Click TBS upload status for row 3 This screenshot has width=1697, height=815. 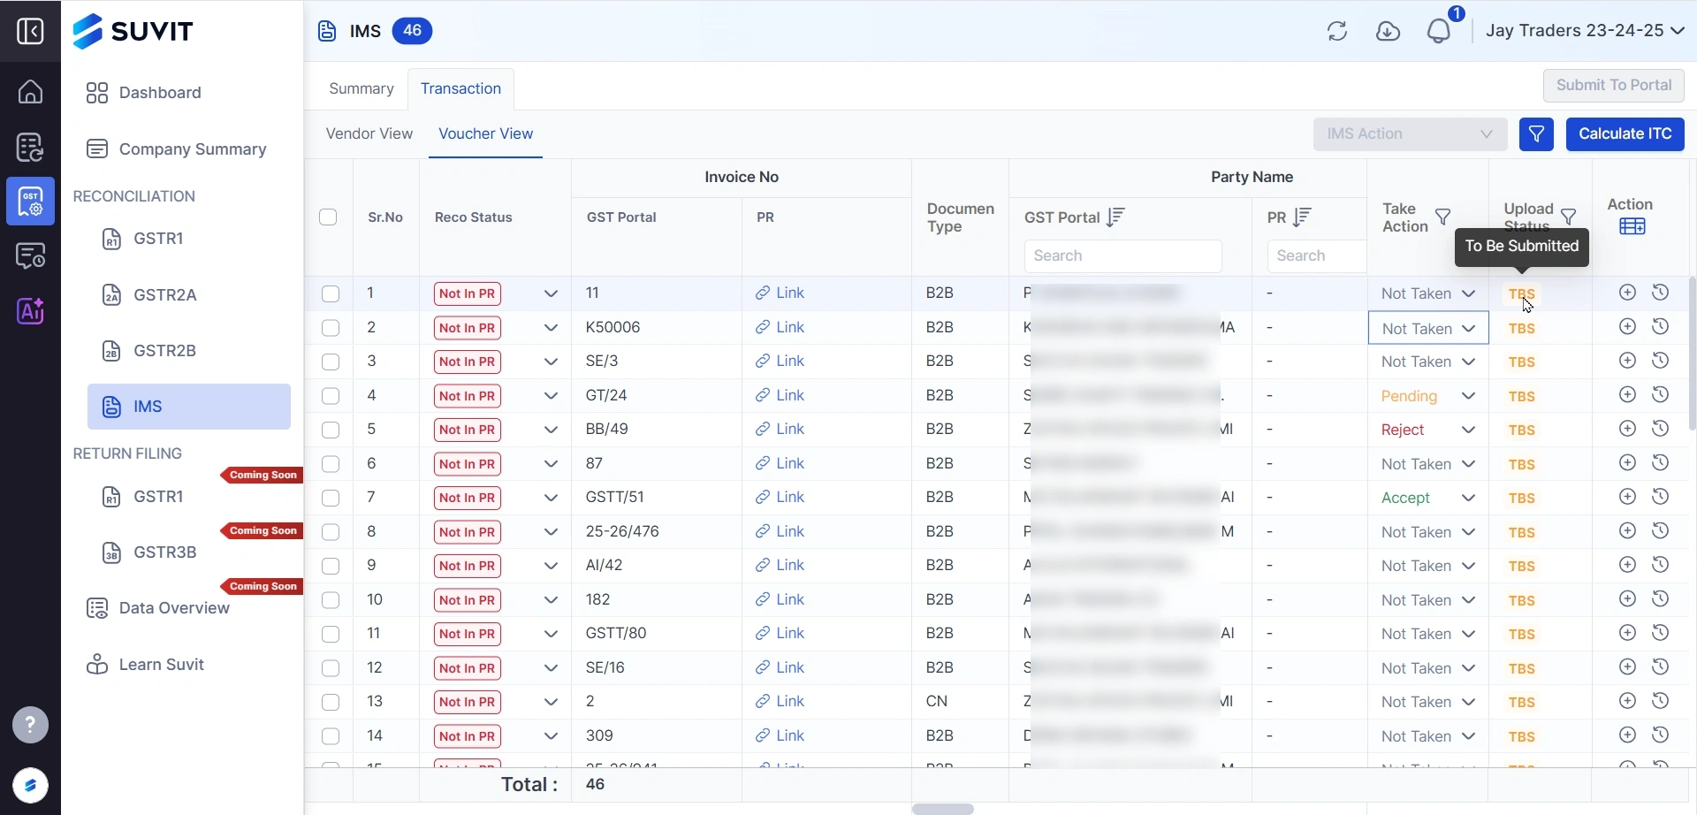[1522, 362]
